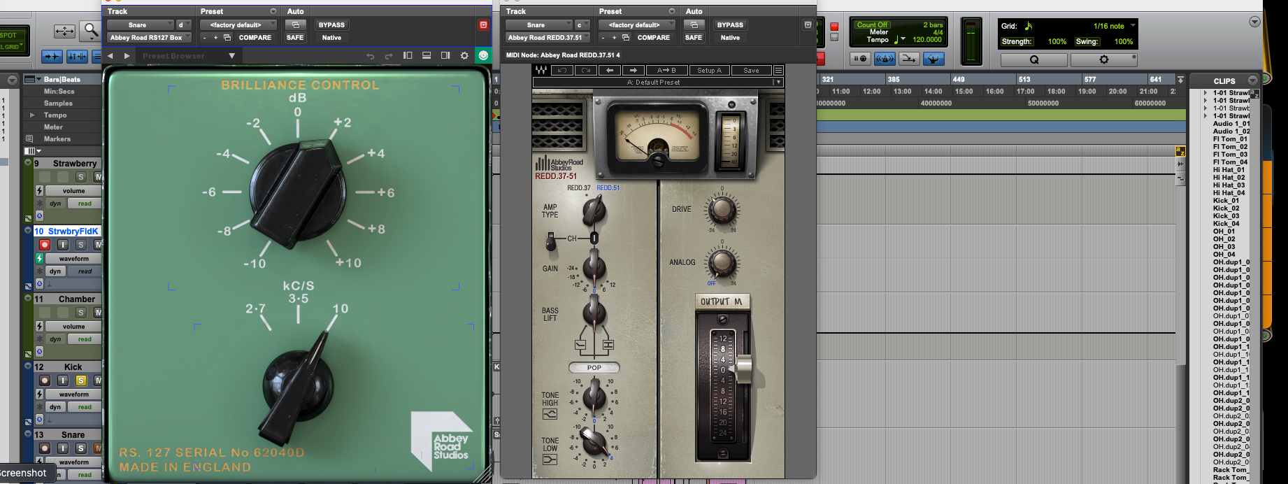
Task: Show left sidebar panel in RS127 toolbar
Action: point(408,55)
